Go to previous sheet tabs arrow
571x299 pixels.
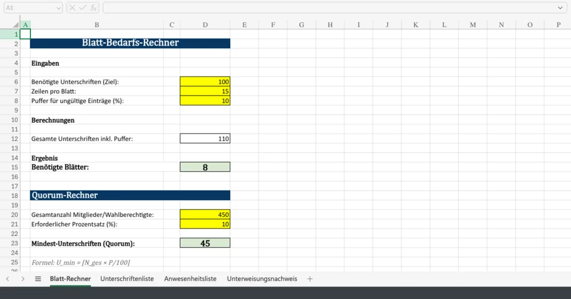click(x=8, y=279)
